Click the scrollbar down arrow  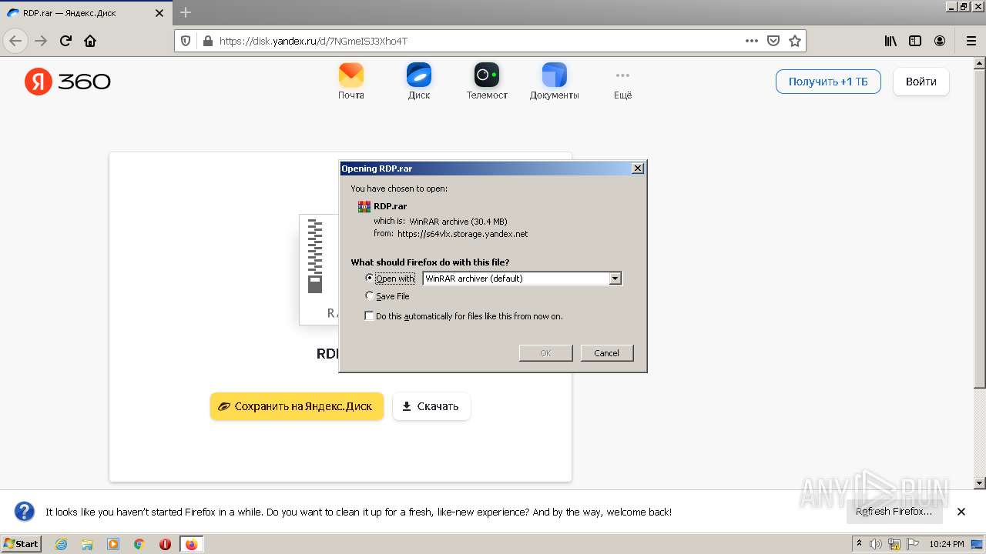coord(980,483)
